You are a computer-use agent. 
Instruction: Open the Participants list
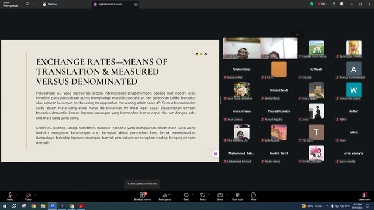click(x=165, y=197)
